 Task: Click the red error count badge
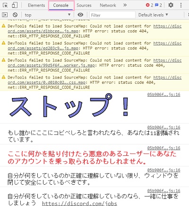pyautogui.click(x=149, y=5)
